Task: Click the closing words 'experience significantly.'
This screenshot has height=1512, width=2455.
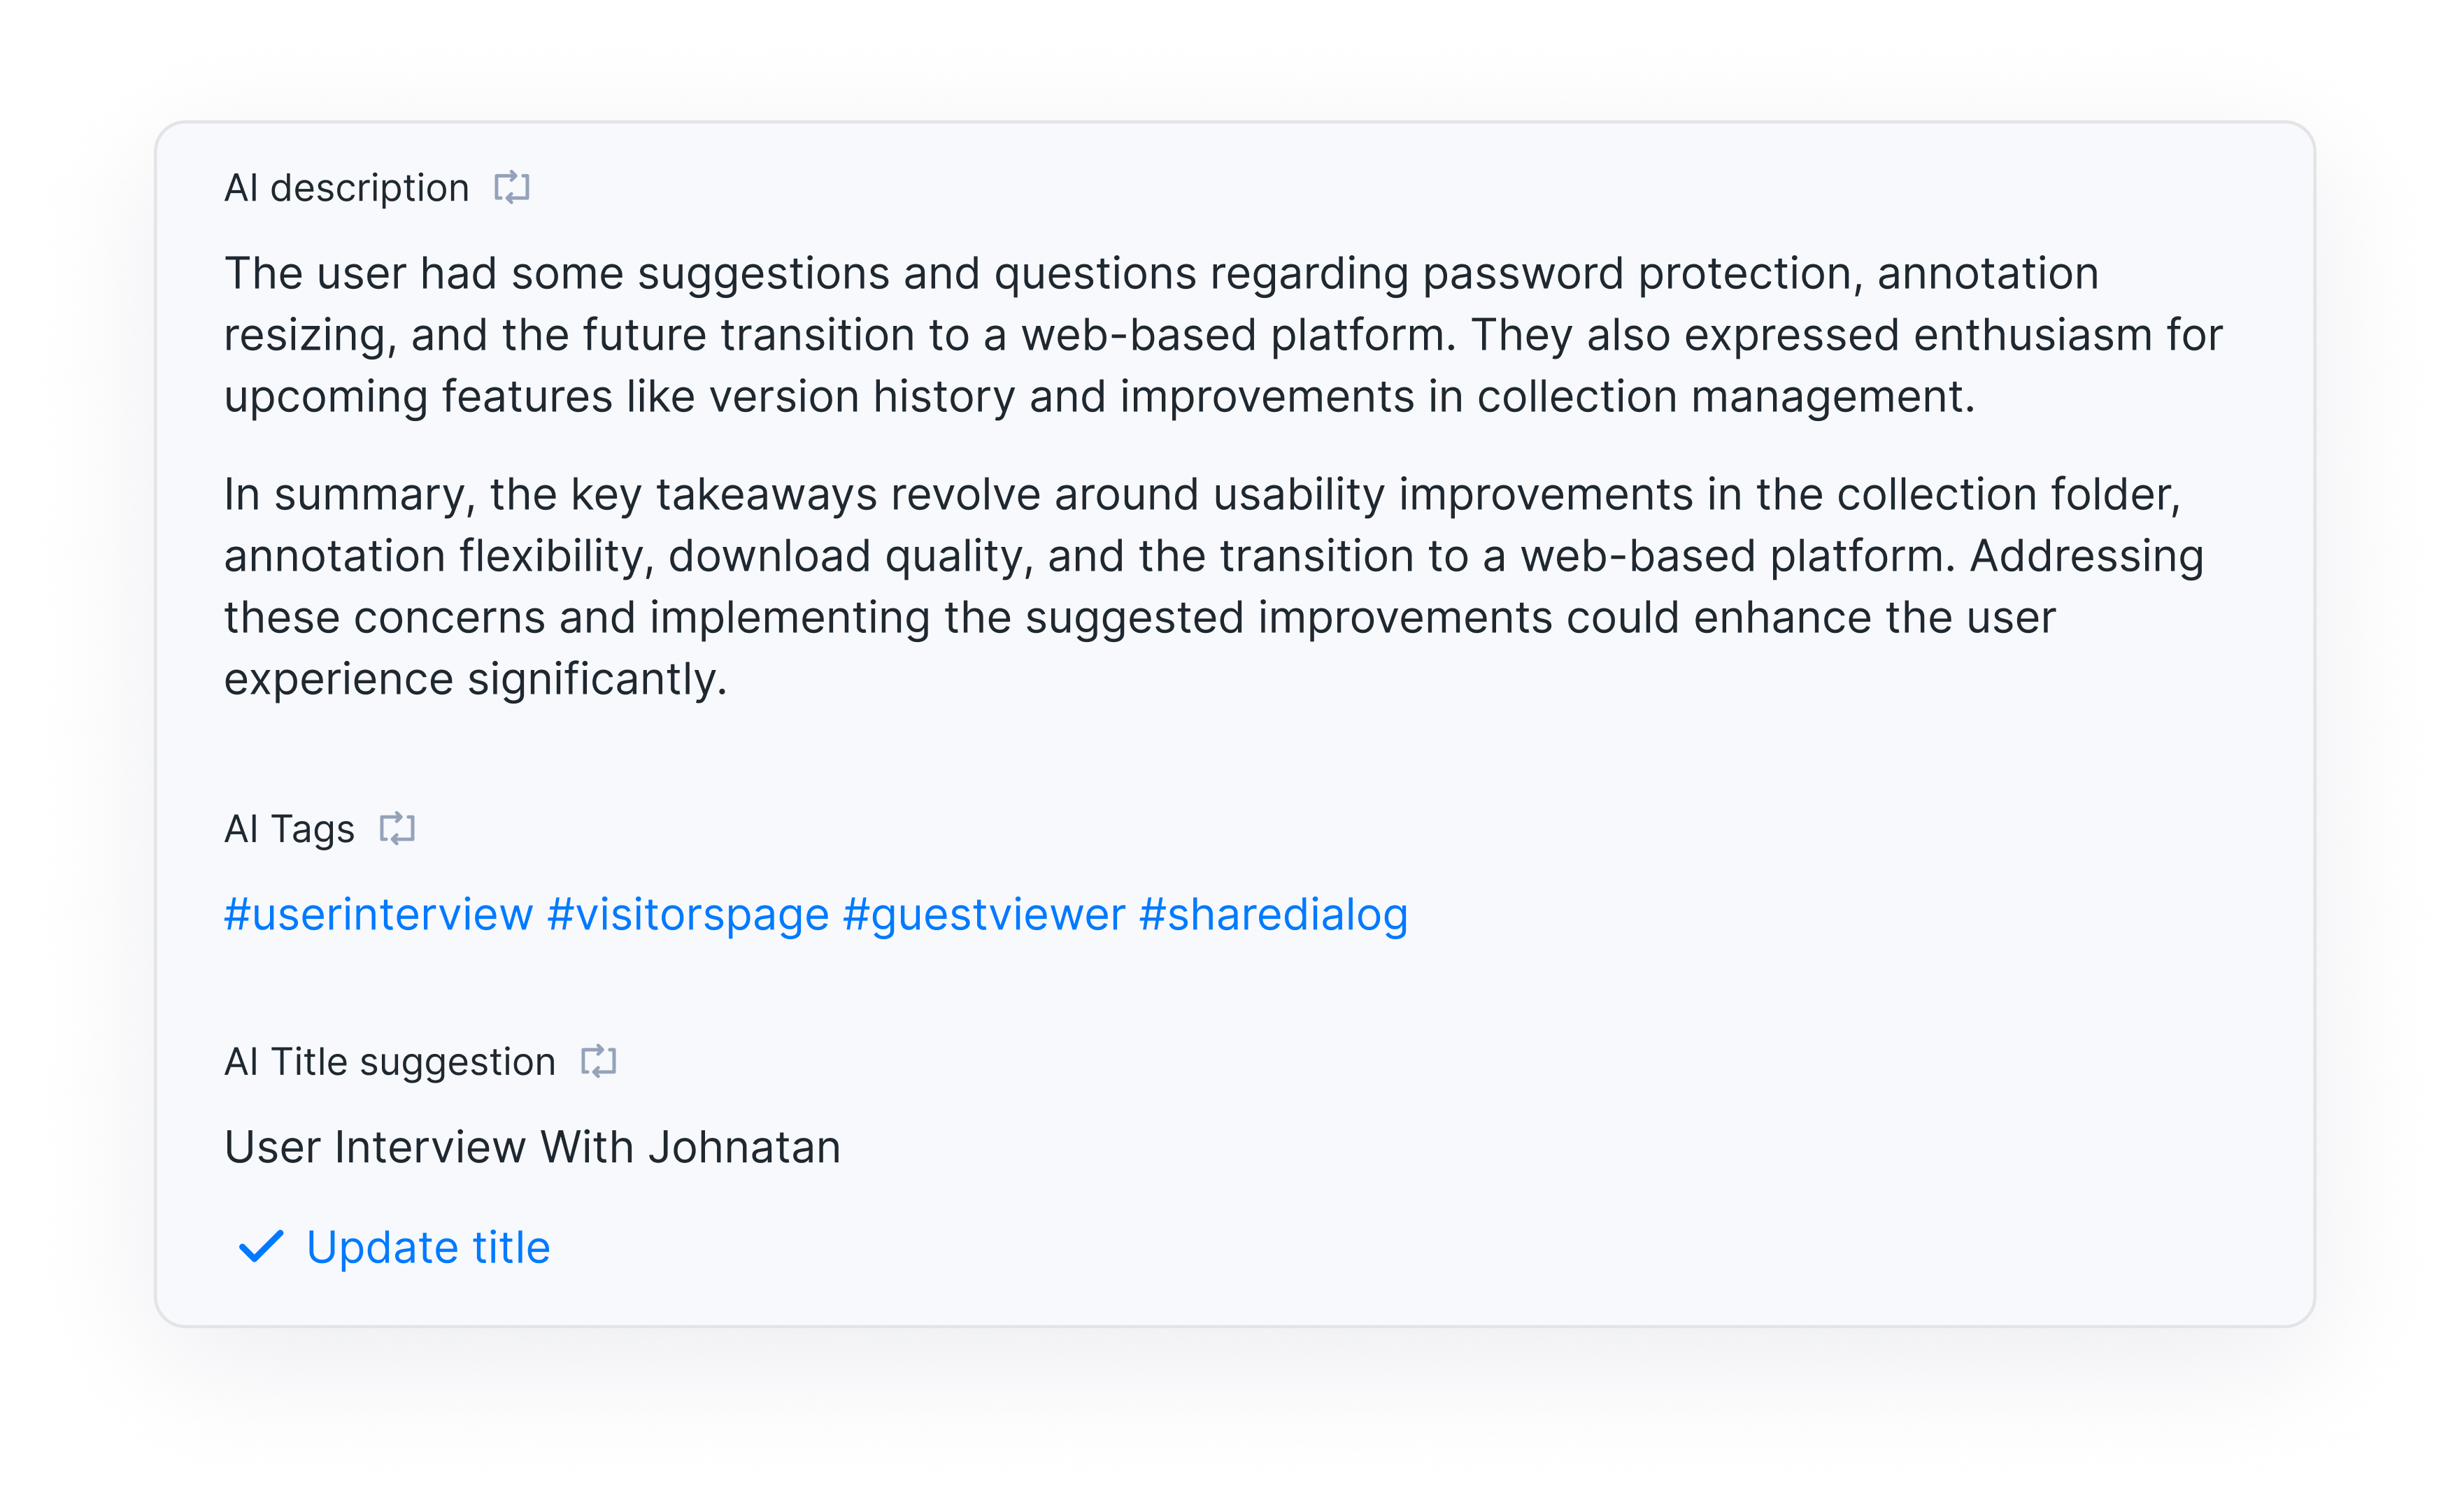Action: click(x=475, y=679)
